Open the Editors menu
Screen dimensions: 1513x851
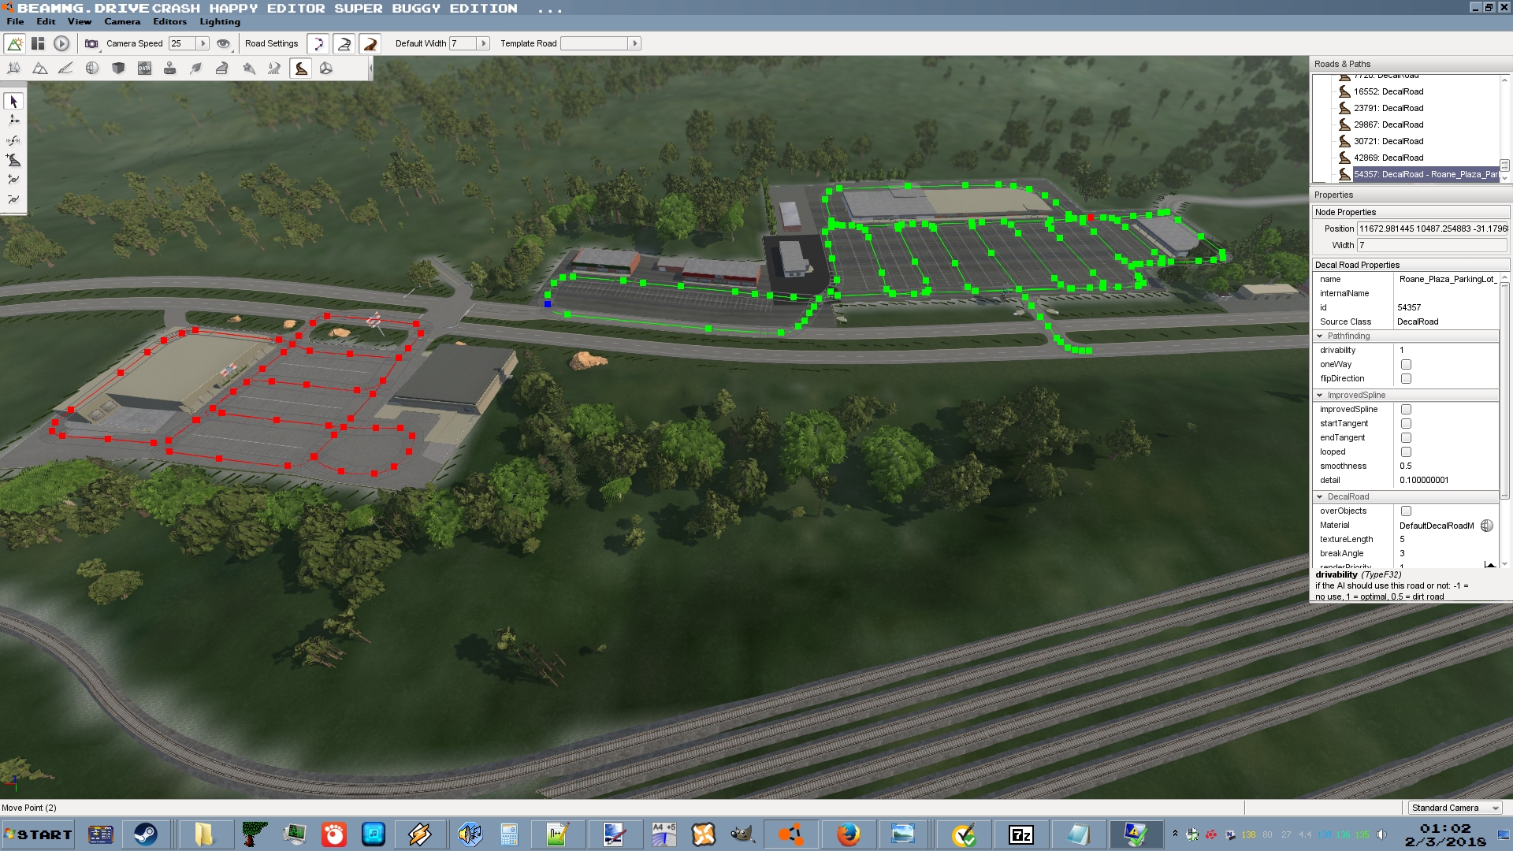170,21
